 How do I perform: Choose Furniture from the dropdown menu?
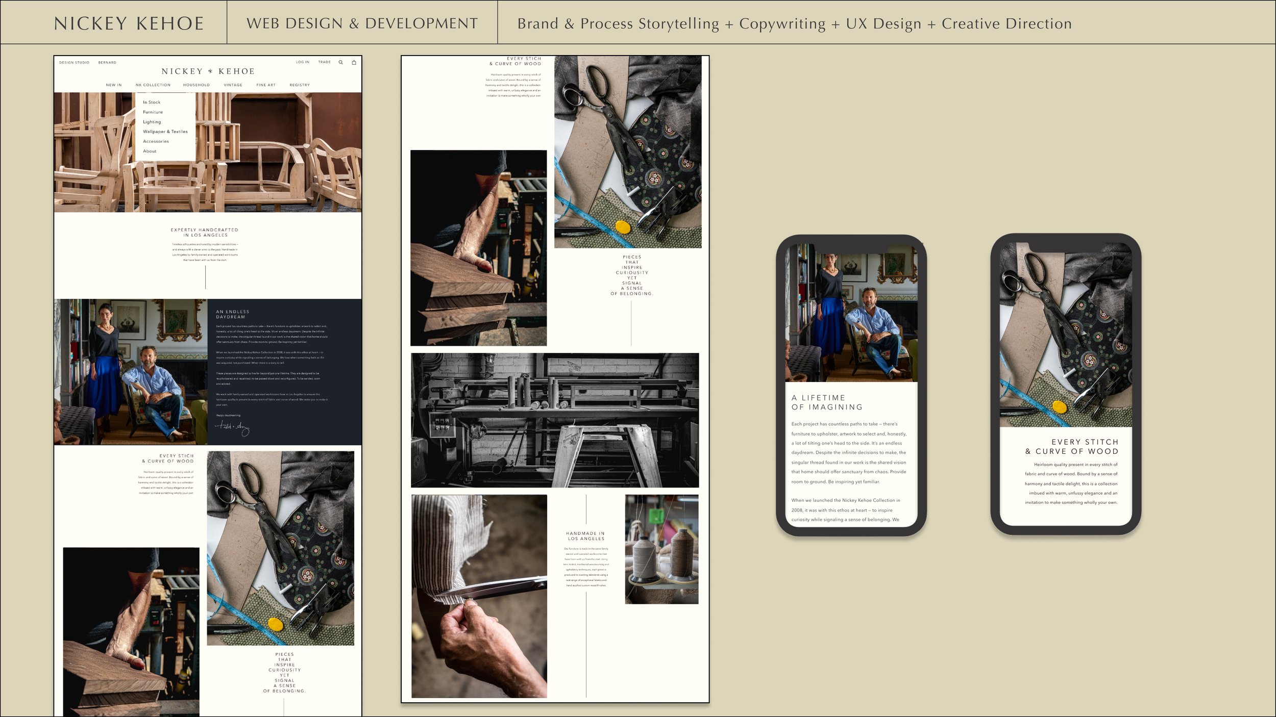point(153,112)
